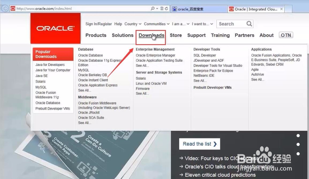Click Oracle Berkeley DB link
Viewport: 309px width, 179px height.
(x=92, y=75)
